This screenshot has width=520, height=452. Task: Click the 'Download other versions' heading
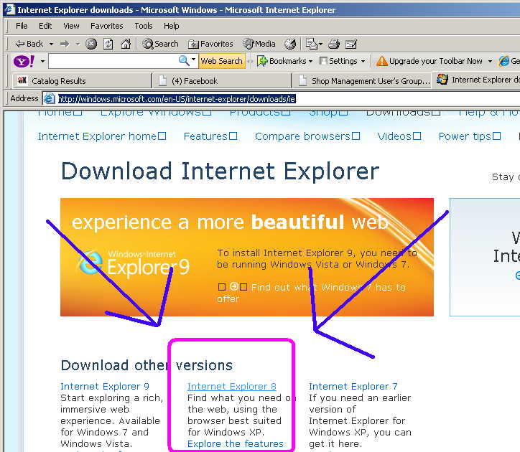tap(147, 365)
